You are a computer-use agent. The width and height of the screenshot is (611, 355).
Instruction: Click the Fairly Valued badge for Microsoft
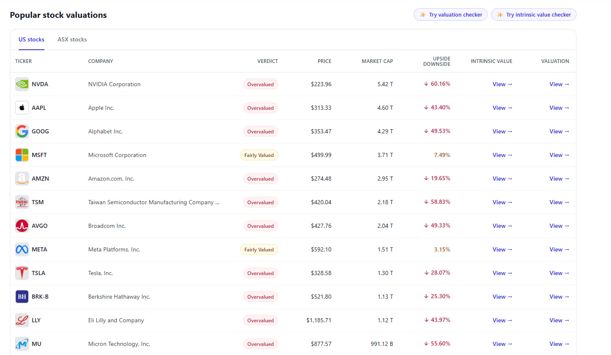(x=259, y=155)
